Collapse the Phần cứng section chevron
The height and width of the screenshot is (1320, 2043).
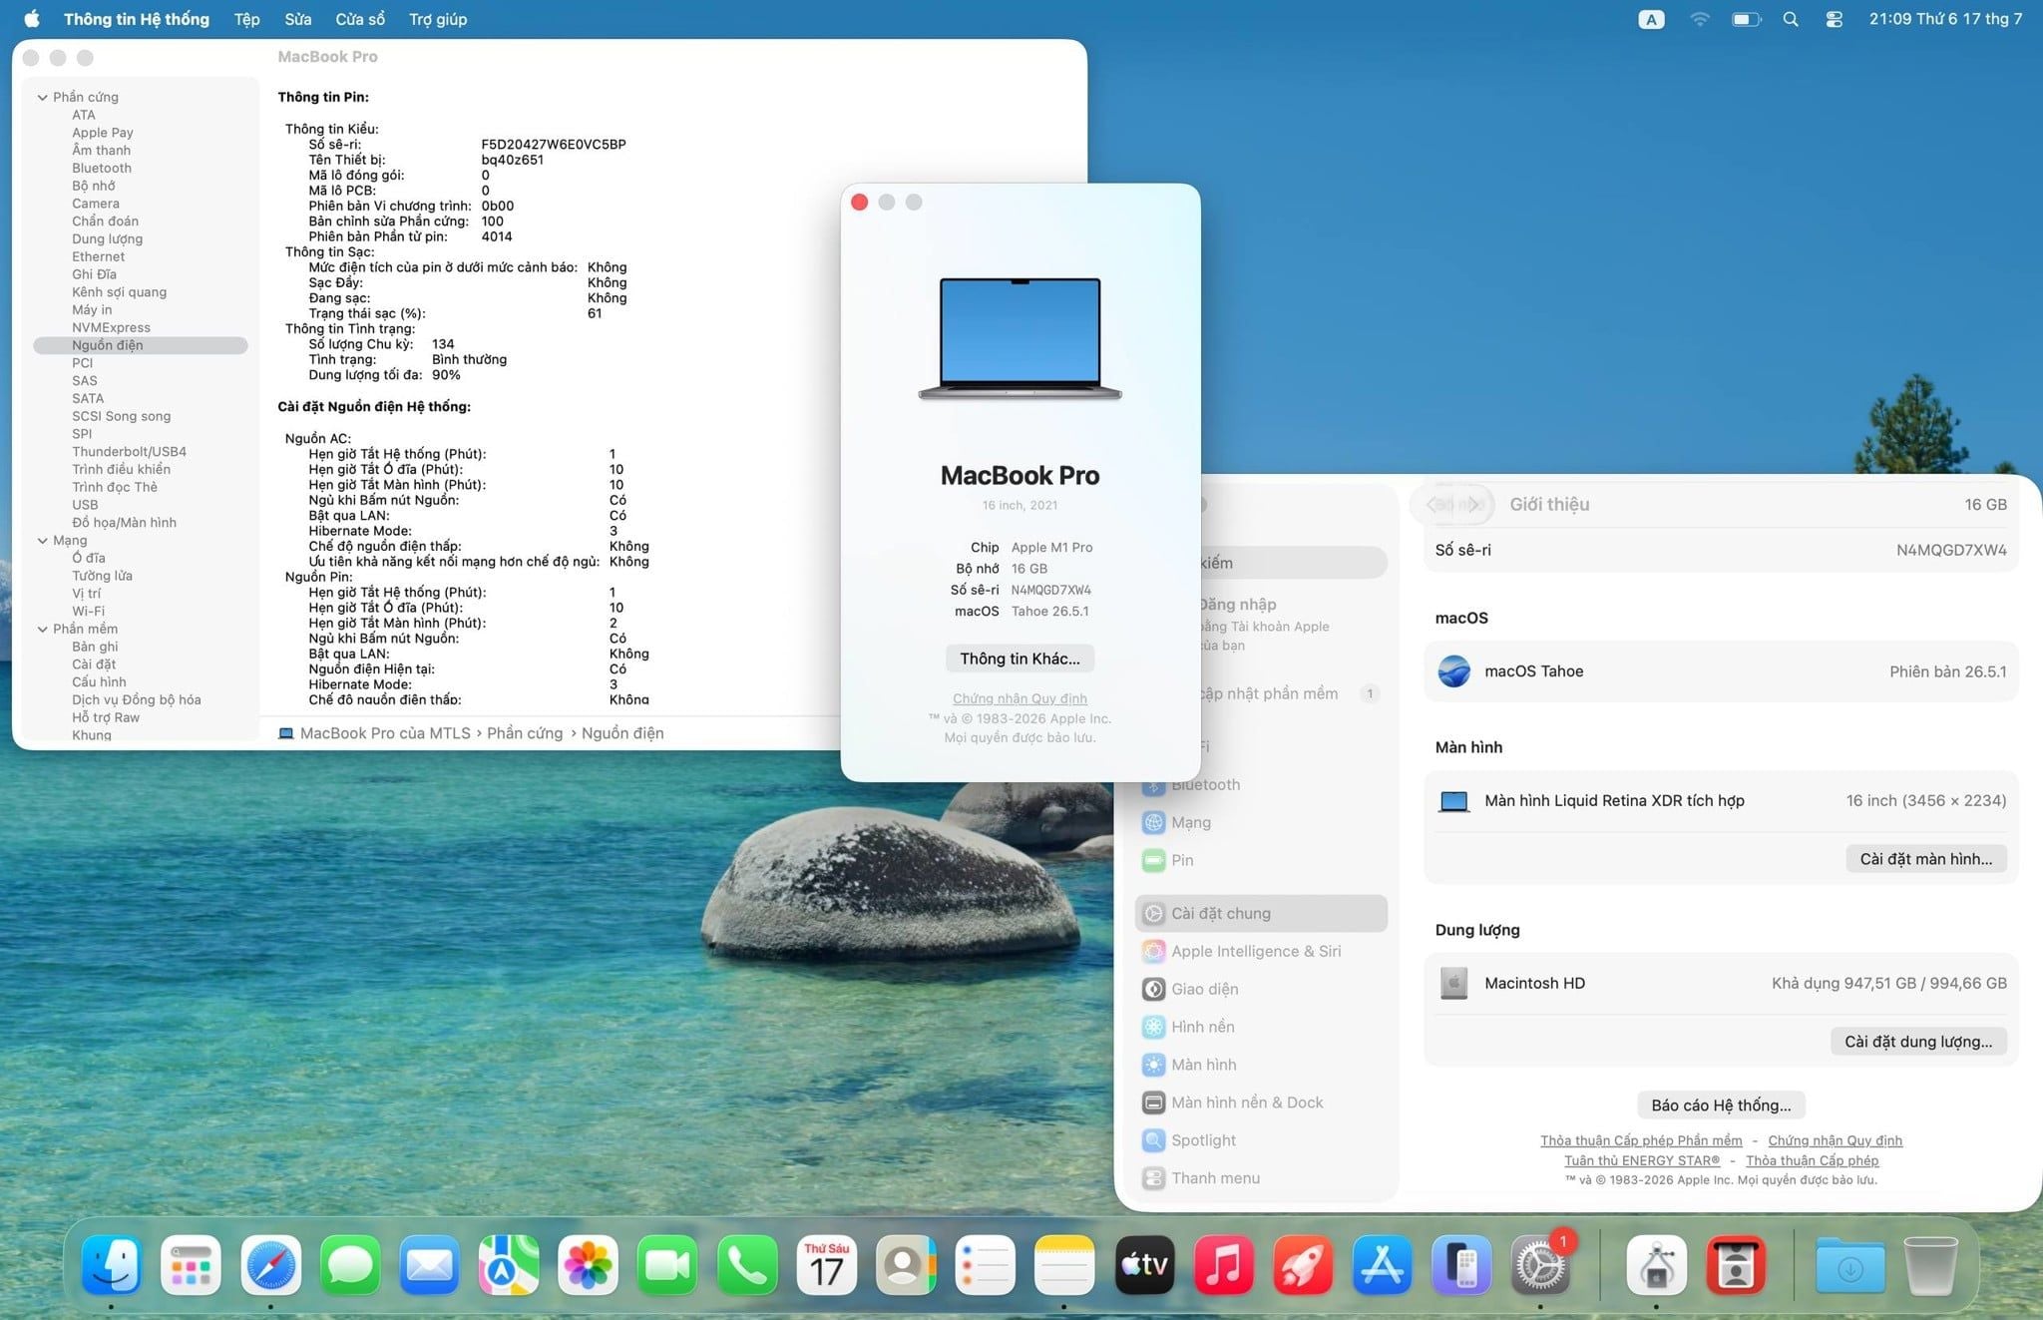coord(42,97)
